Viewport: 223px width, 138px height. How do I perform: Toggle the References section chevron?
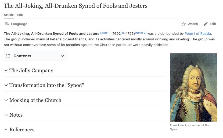pos(6,129)
